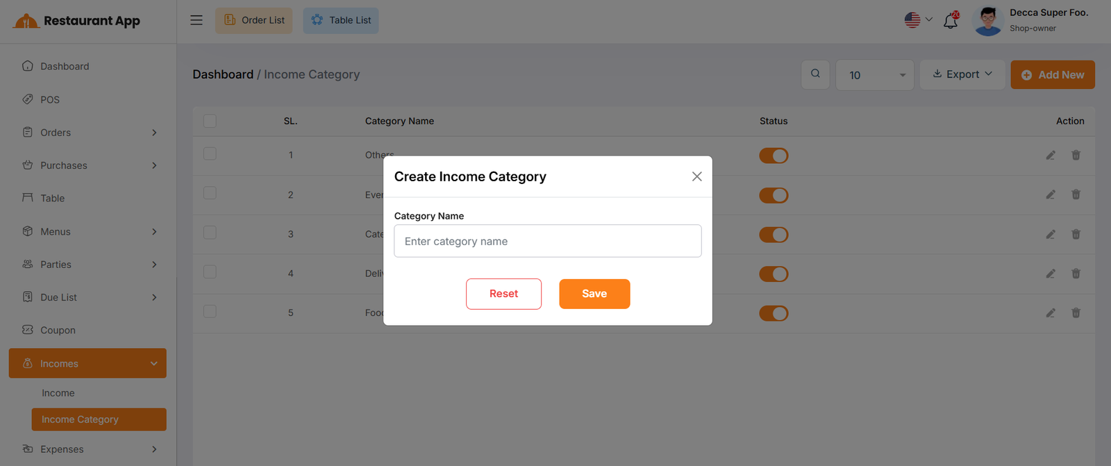Tick the select-all checkbox in table header

tap(210, 121)
